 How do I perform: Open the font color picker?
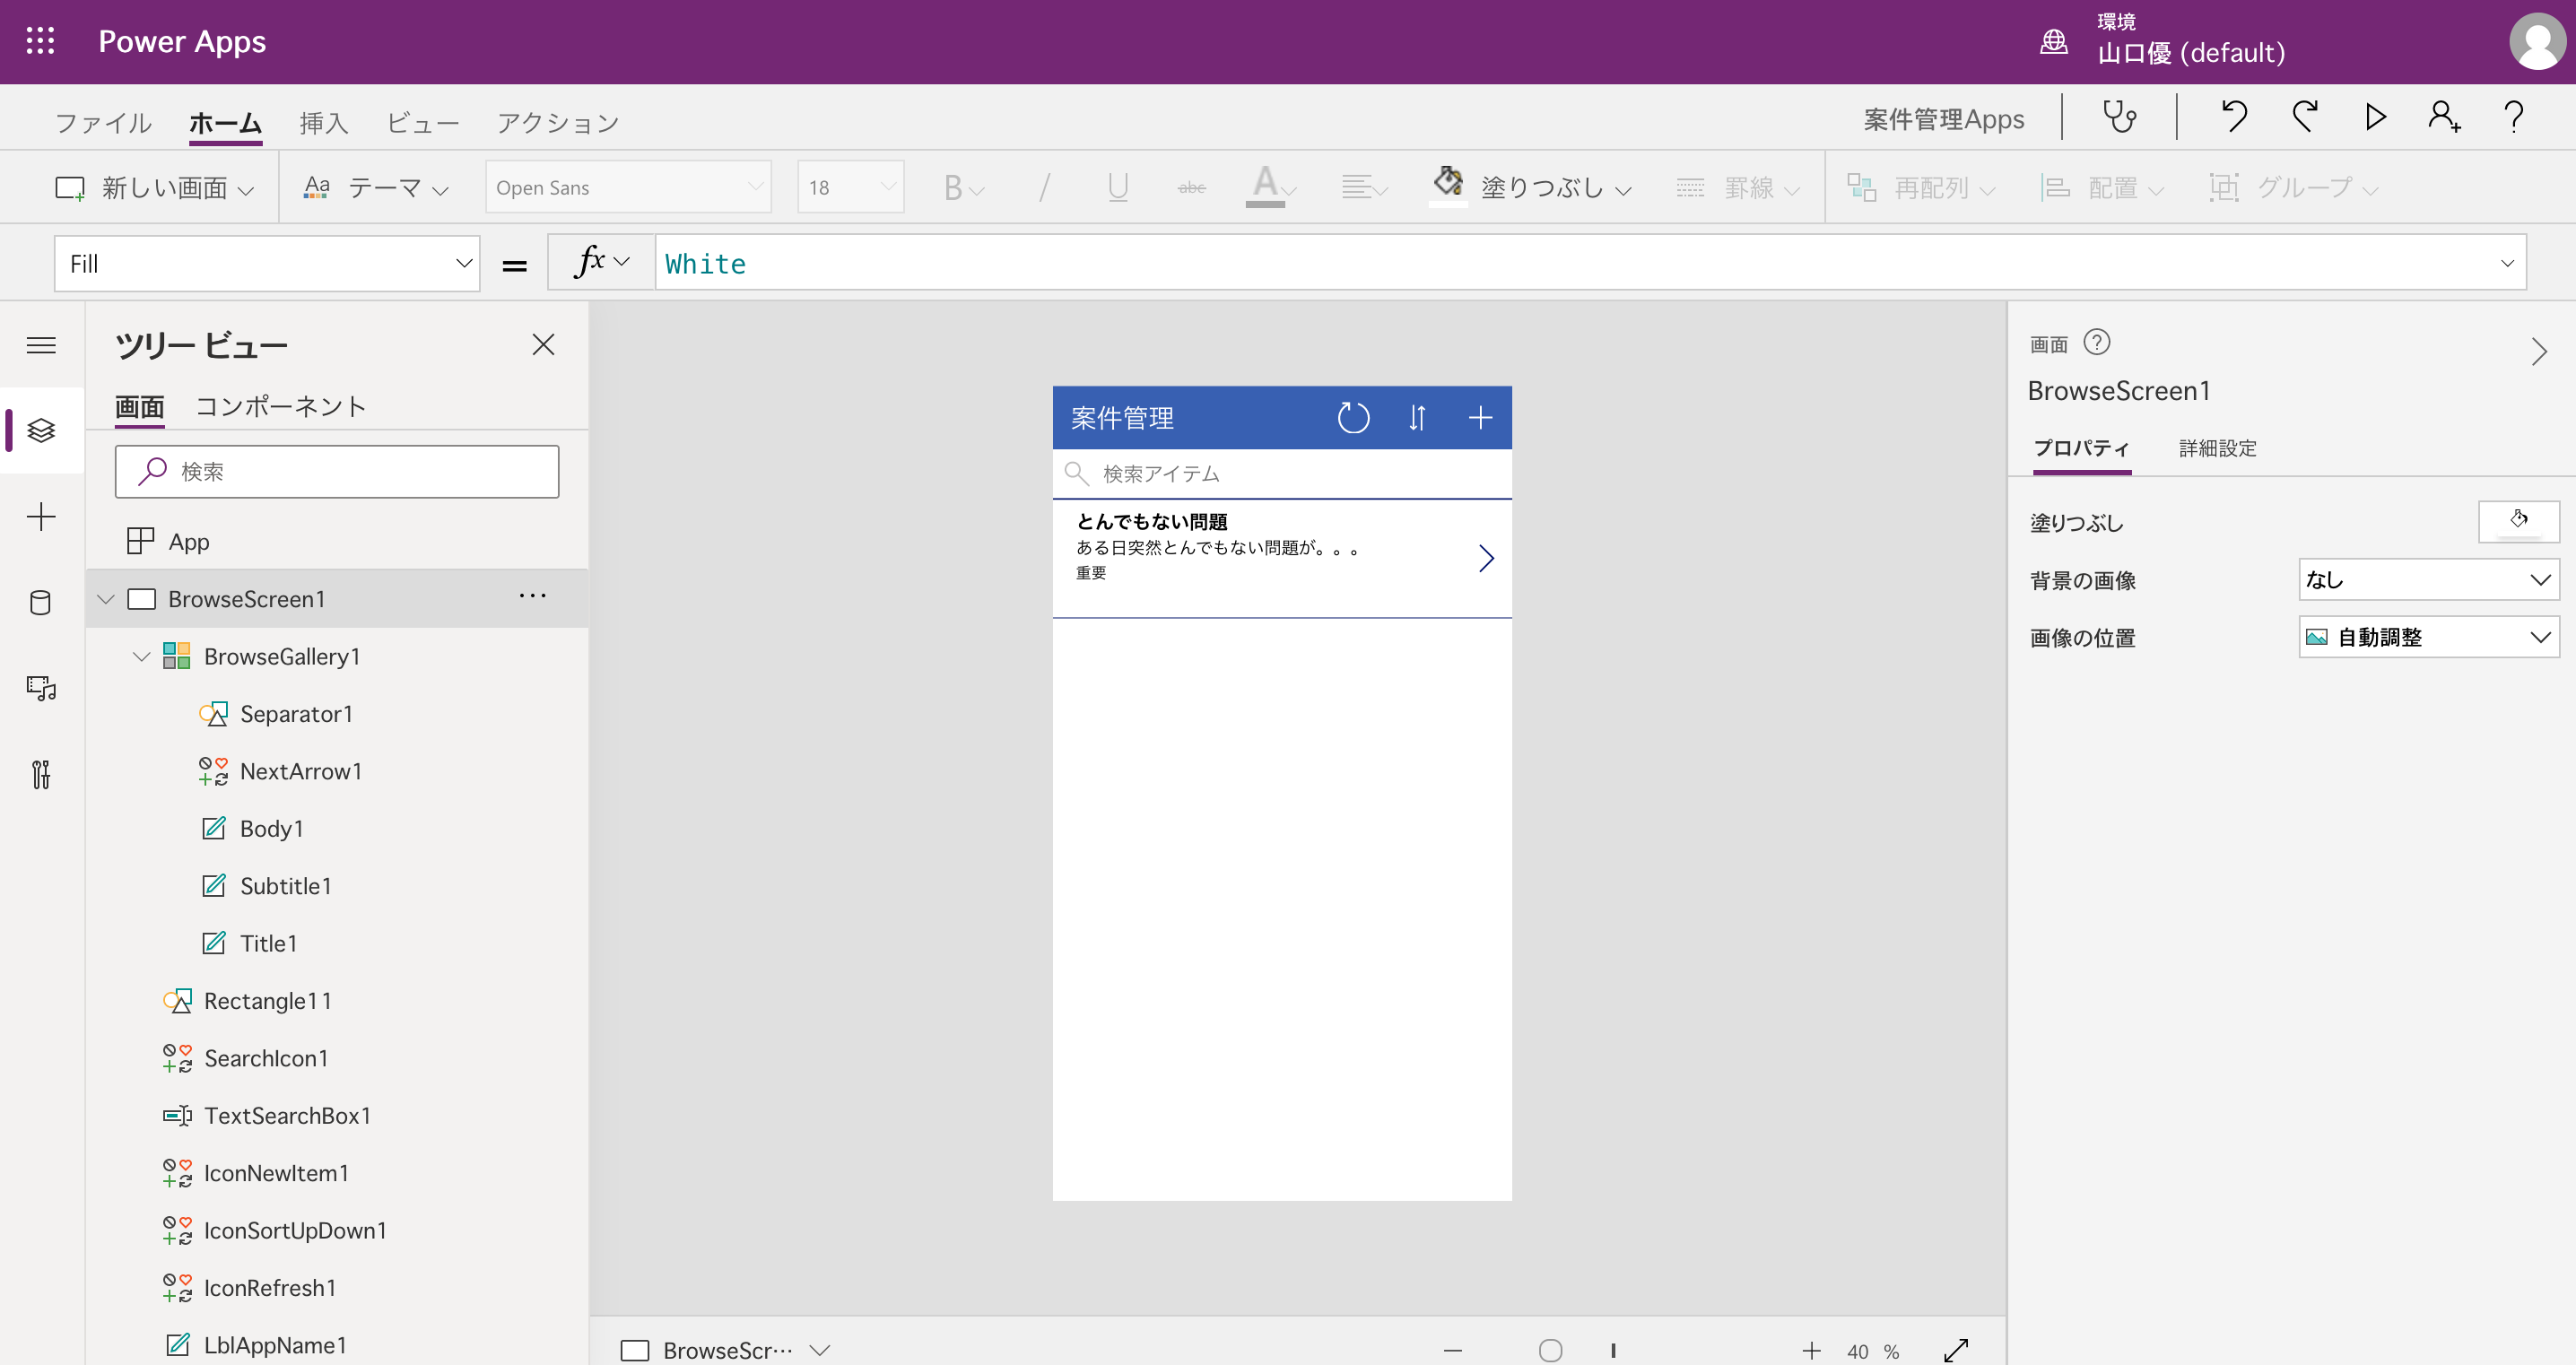click(x=1269, y=186)
